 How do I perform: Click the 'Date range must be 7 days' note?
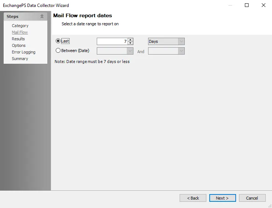click(92, 62)
